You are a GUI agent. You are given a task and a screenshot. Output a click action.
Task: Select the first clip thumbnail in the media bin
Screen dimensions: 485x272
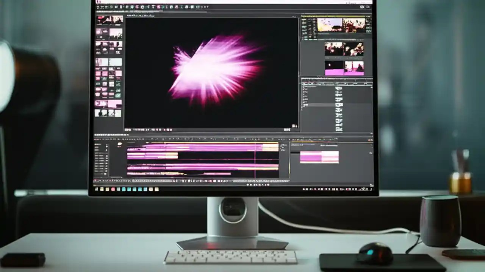click(102, 20)
